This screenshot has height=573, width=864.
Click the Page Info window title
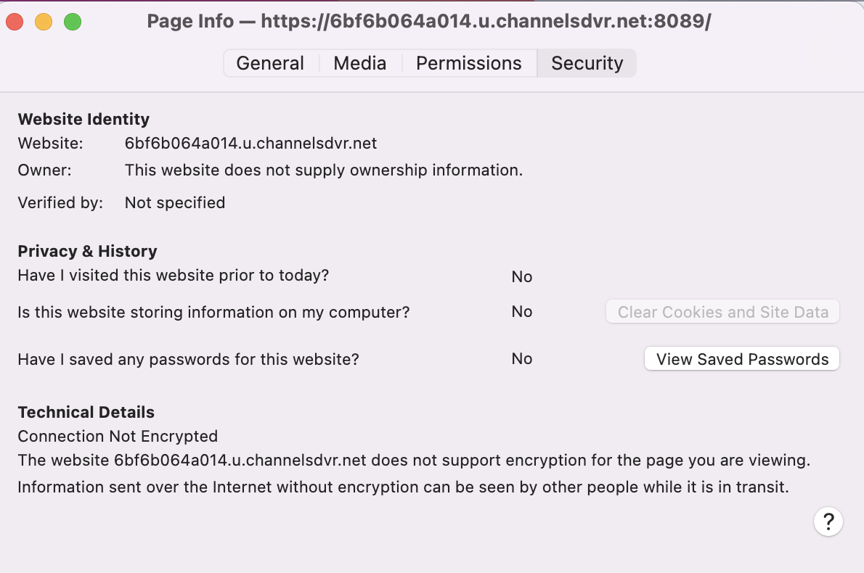[x=428, y=22]
